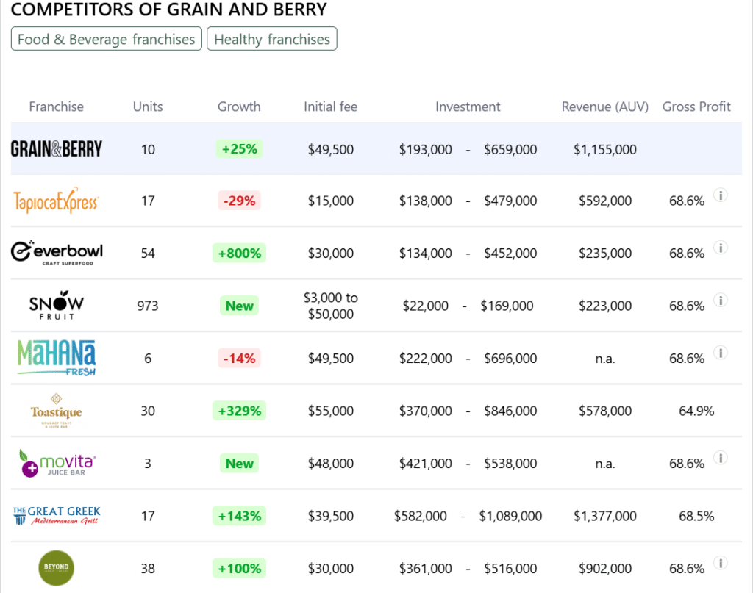Click the $235,000 revenue value
The width and height of the screenshot is (753, 593).
pos(605,253)
